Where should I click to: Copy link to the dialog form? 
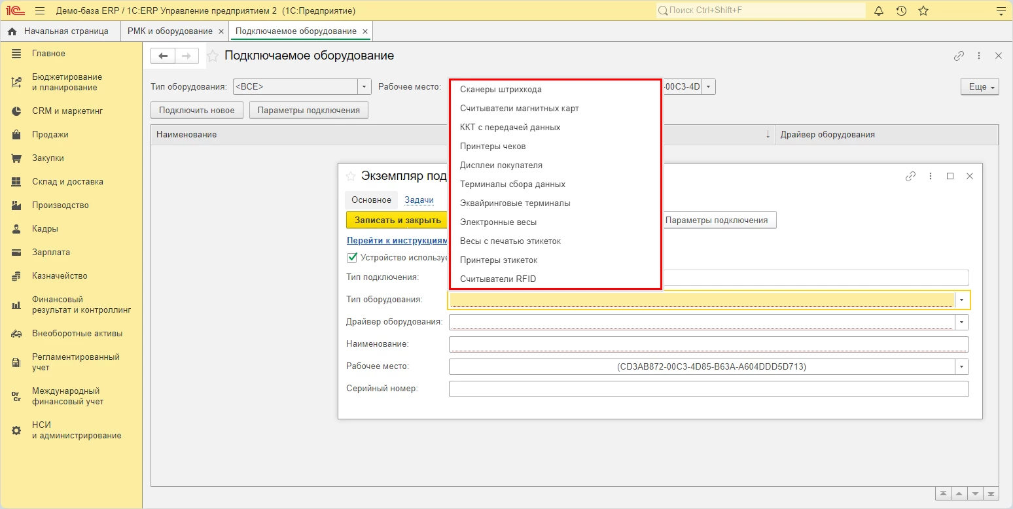[910, 176]
